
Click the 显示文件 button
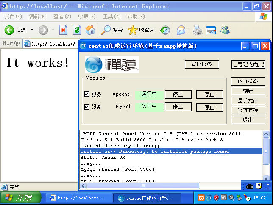click(248, 101)
